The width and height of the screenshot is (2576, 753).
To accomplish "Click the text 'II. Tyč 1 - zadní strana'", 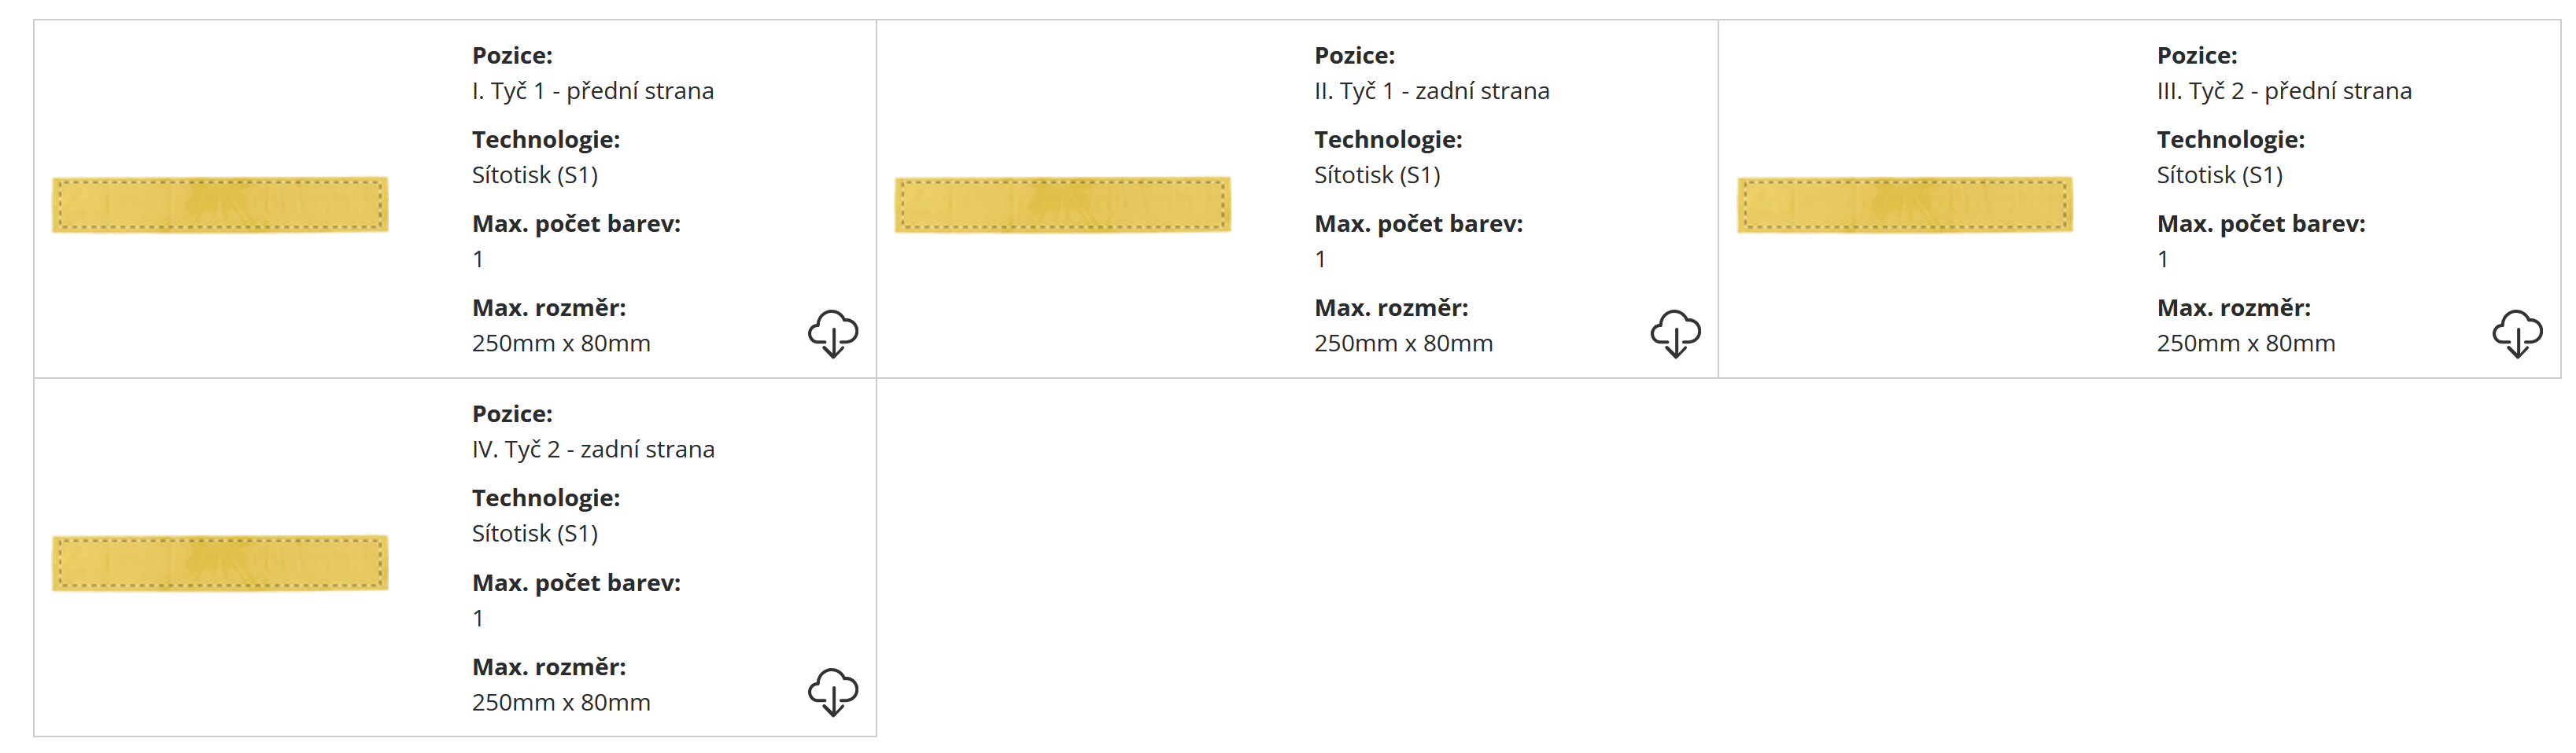I will point(1431,91).
